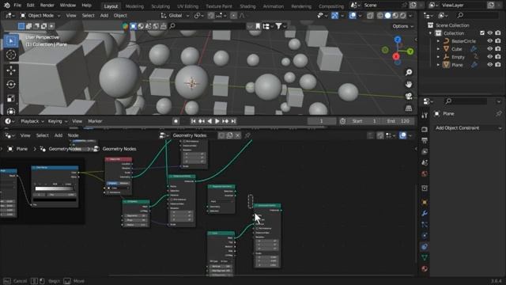Open the Material properties tab

pyautogui.click(x=425, y=268)
